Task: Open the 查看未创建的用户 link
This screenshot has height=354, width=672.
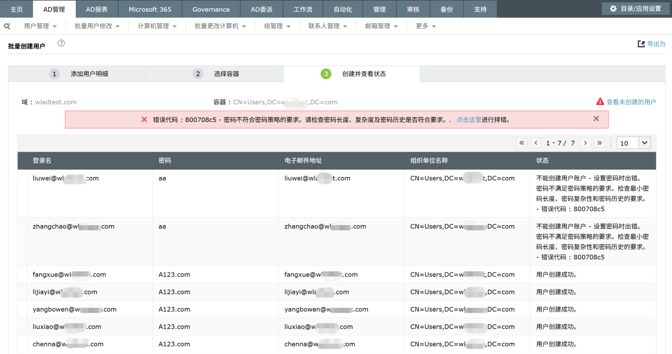Action: 631,102
